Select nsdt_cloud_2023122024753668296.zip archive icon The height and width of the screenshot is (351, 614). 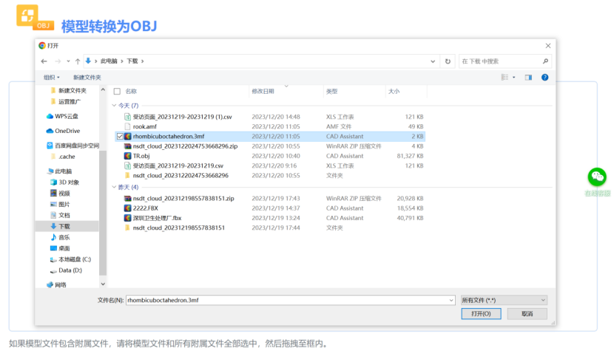coord(128,146)
